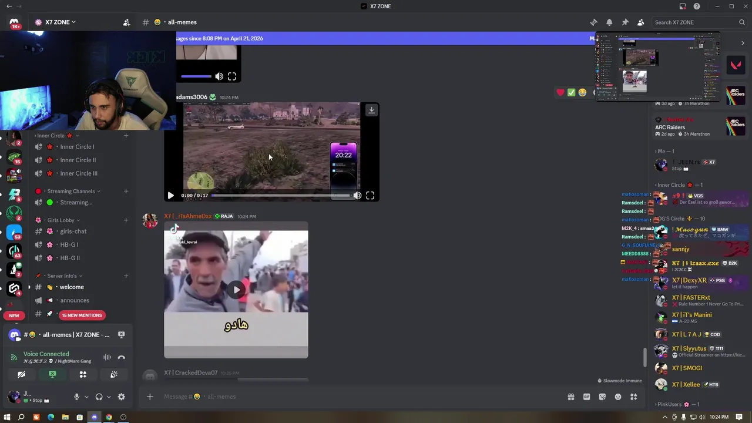Expand the PinkUsers member group
752x423 pixels.
click(677, 404)
